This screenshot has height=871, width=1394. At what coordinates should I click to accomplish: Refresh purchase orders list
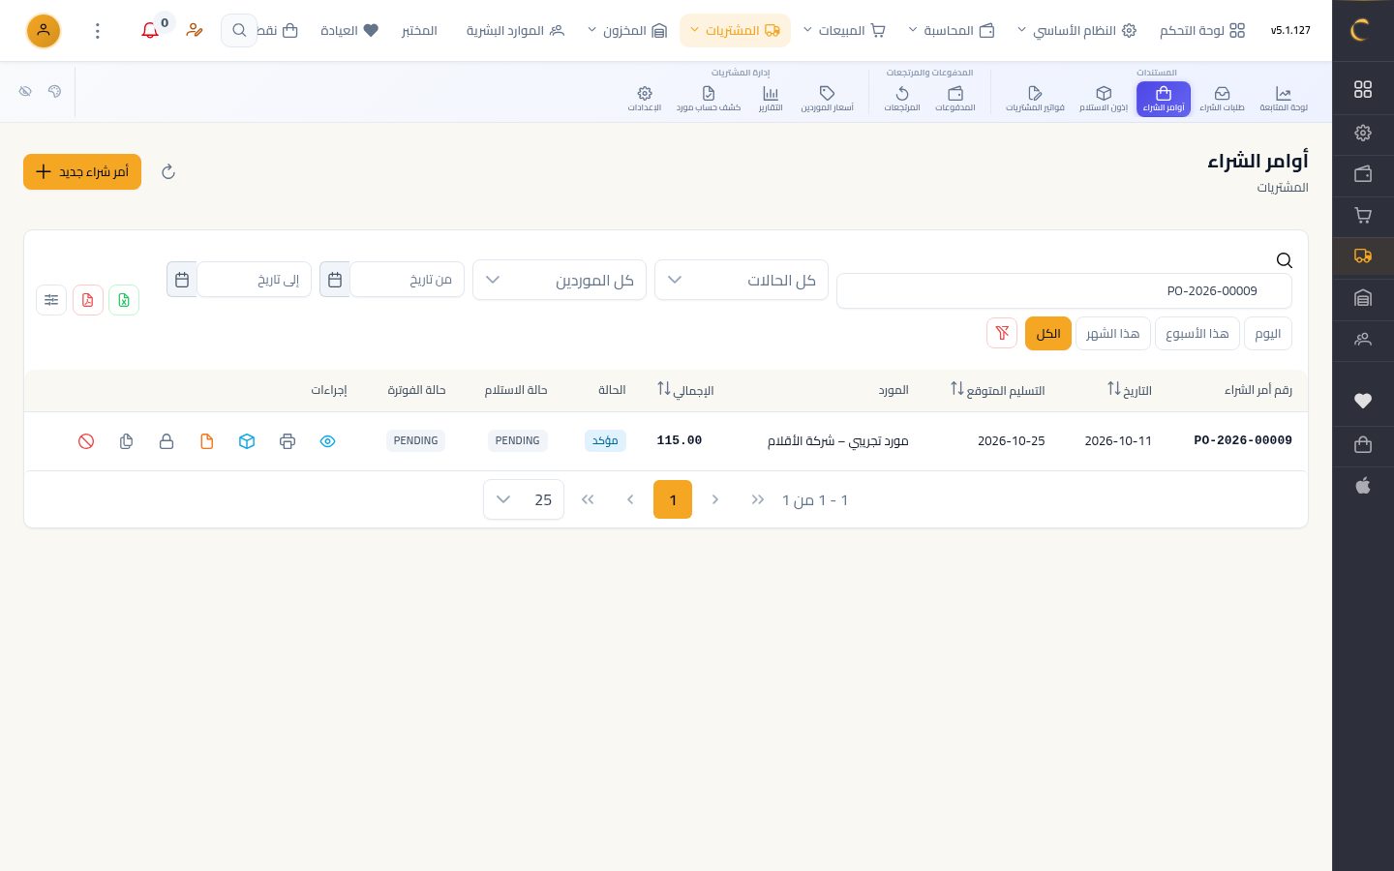click(168, 172)
